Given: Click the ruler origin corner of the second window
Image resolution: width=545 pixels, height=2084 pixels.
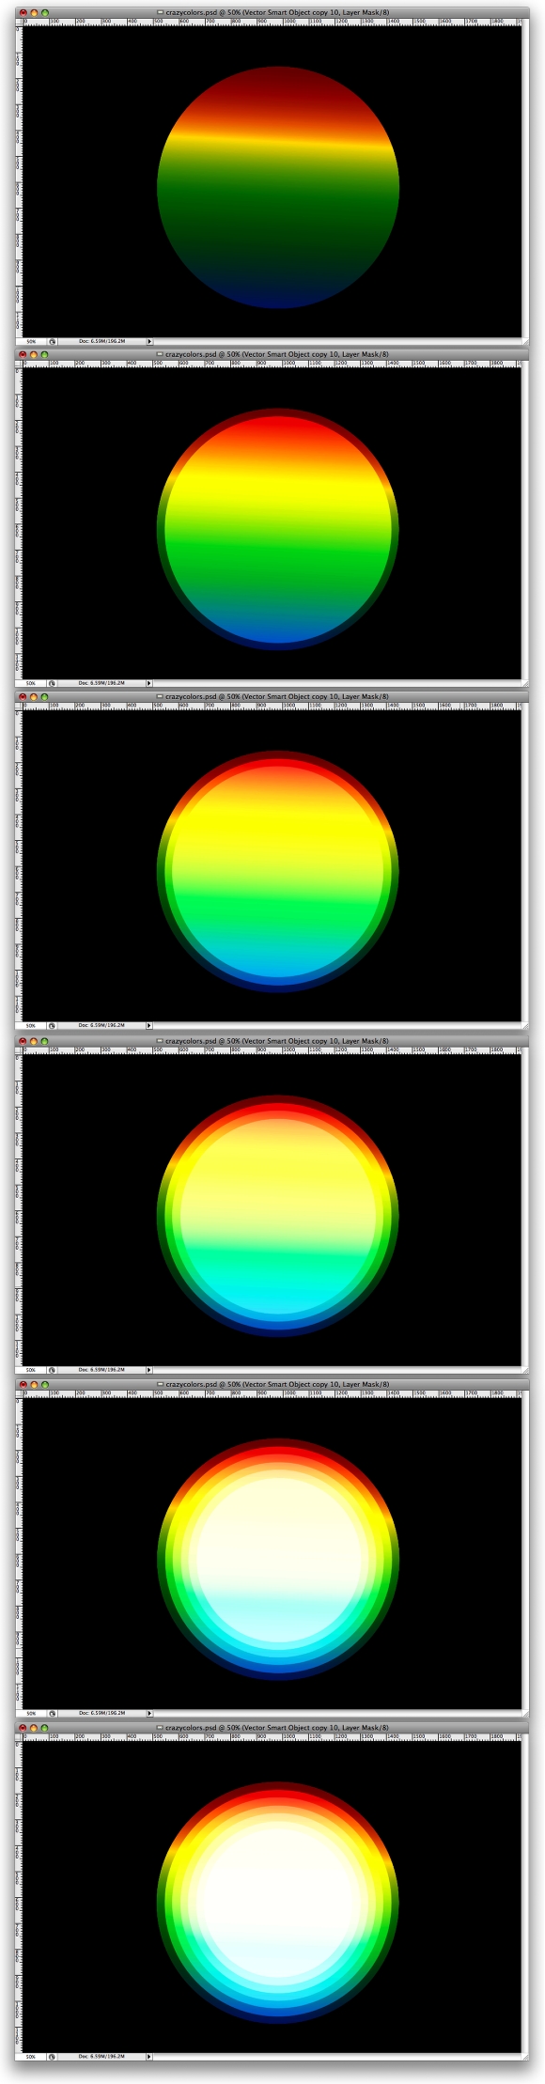Looking at the screenshot, I should (x=18, y=364).
